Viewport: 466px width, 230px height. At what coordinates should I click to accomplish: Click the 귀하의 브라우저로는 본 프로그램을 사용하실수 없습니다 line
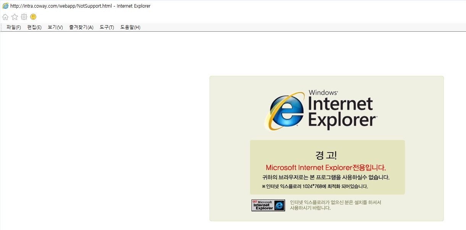point(326,177)
